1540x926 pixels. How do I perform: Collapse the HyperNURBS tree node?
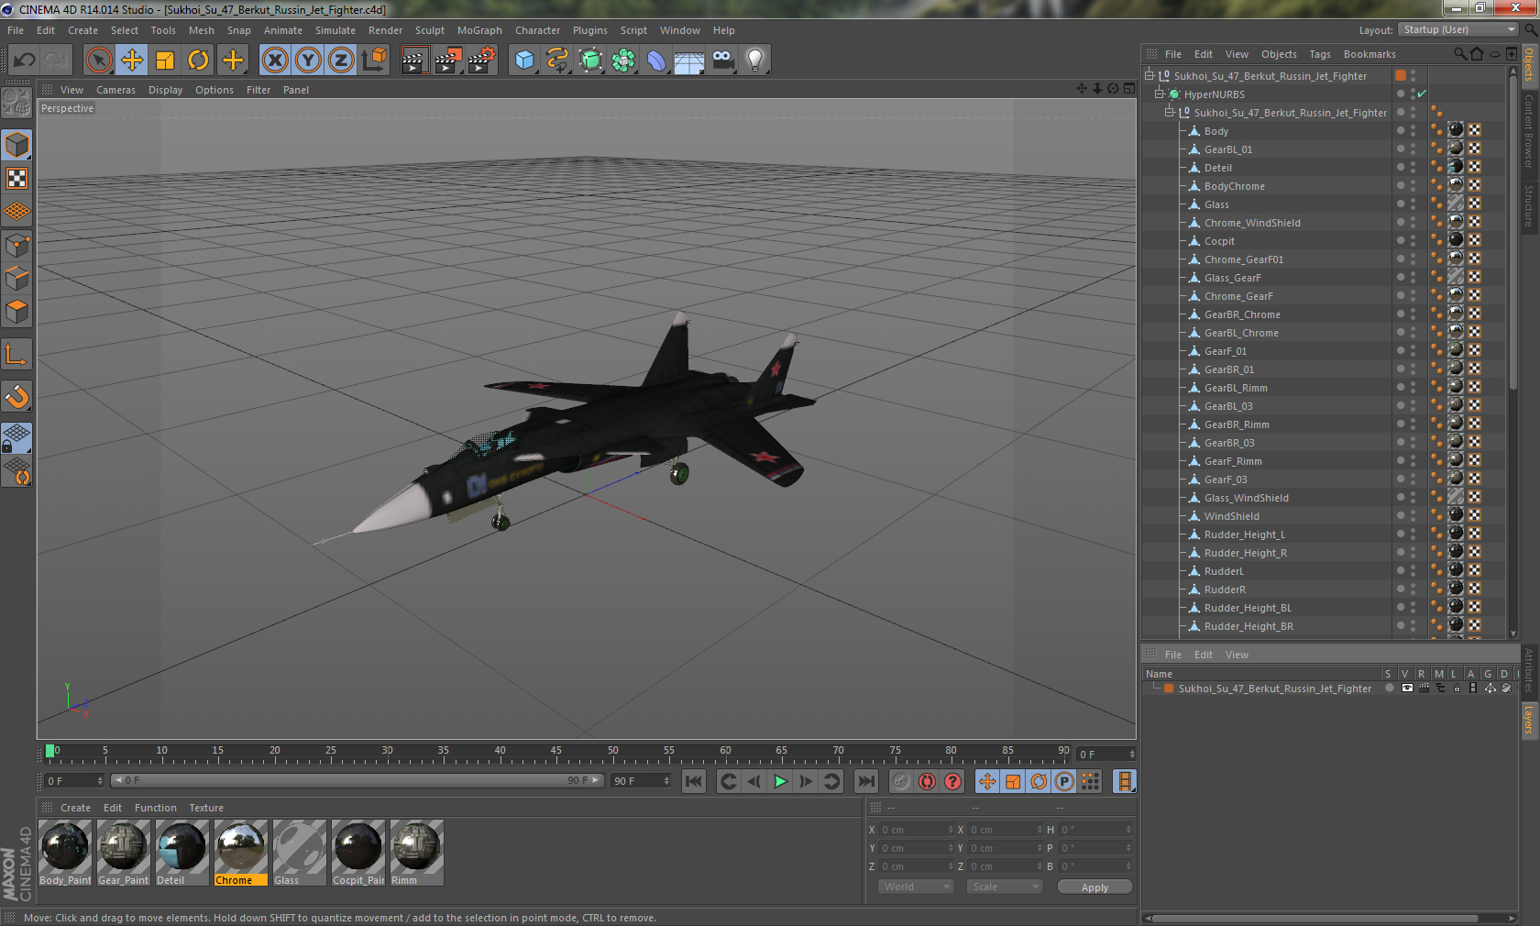coord(1159,94)
